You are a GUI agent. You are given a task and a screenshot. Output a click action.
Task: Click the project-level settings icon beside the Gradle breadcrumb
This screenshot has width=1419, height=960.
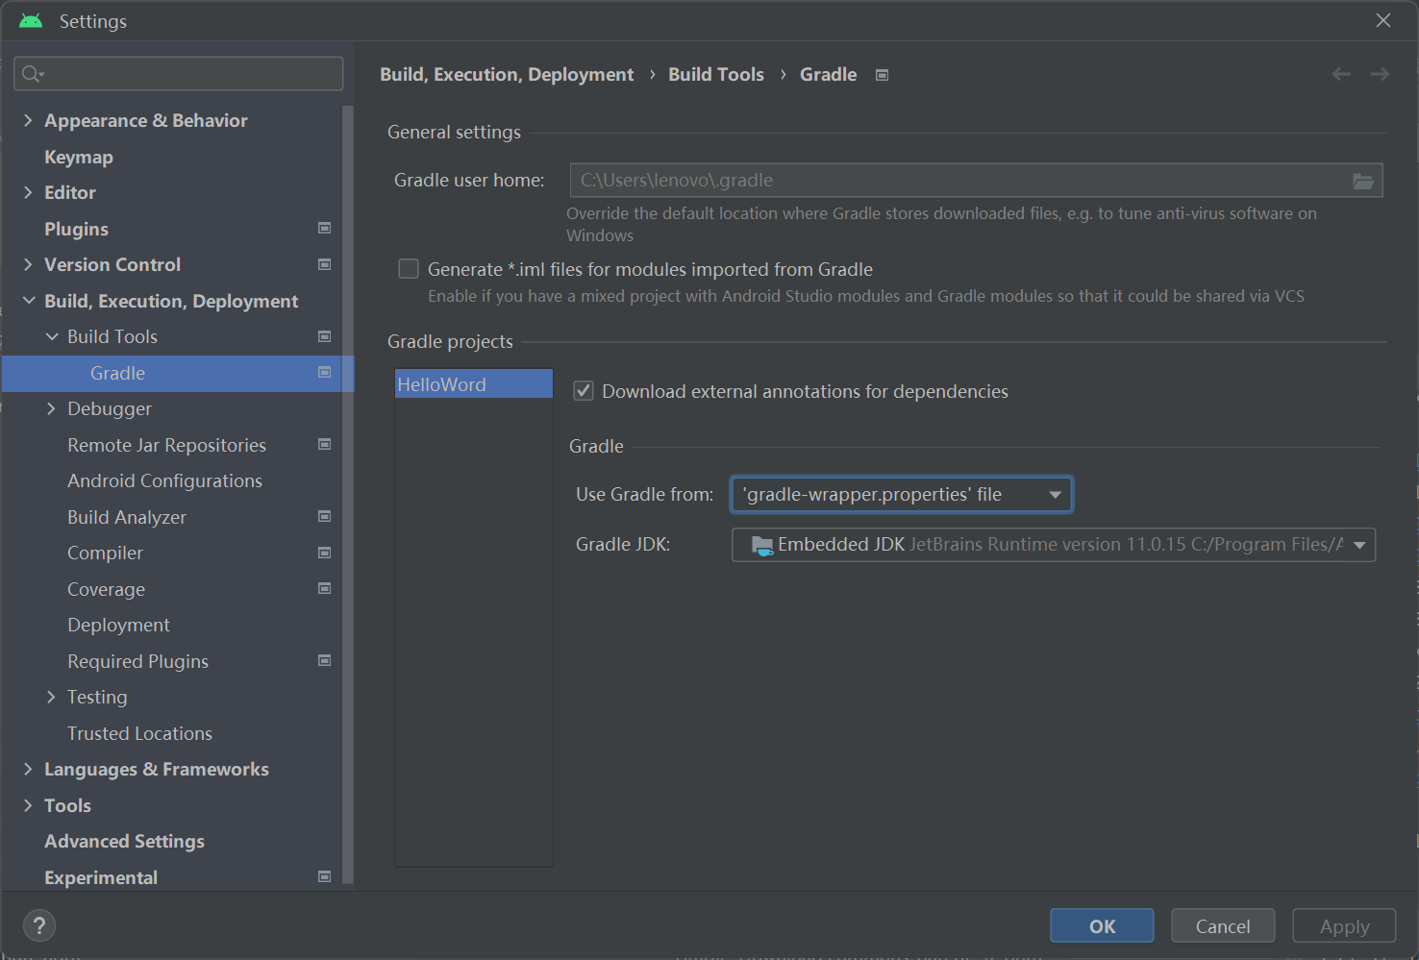pos(882,75)
